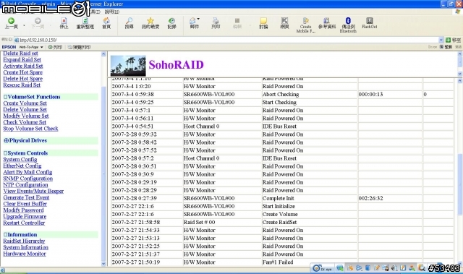Print the page with 列印 toolbar icon
Viewport: 463px width, 274px height.
point(216,23)
